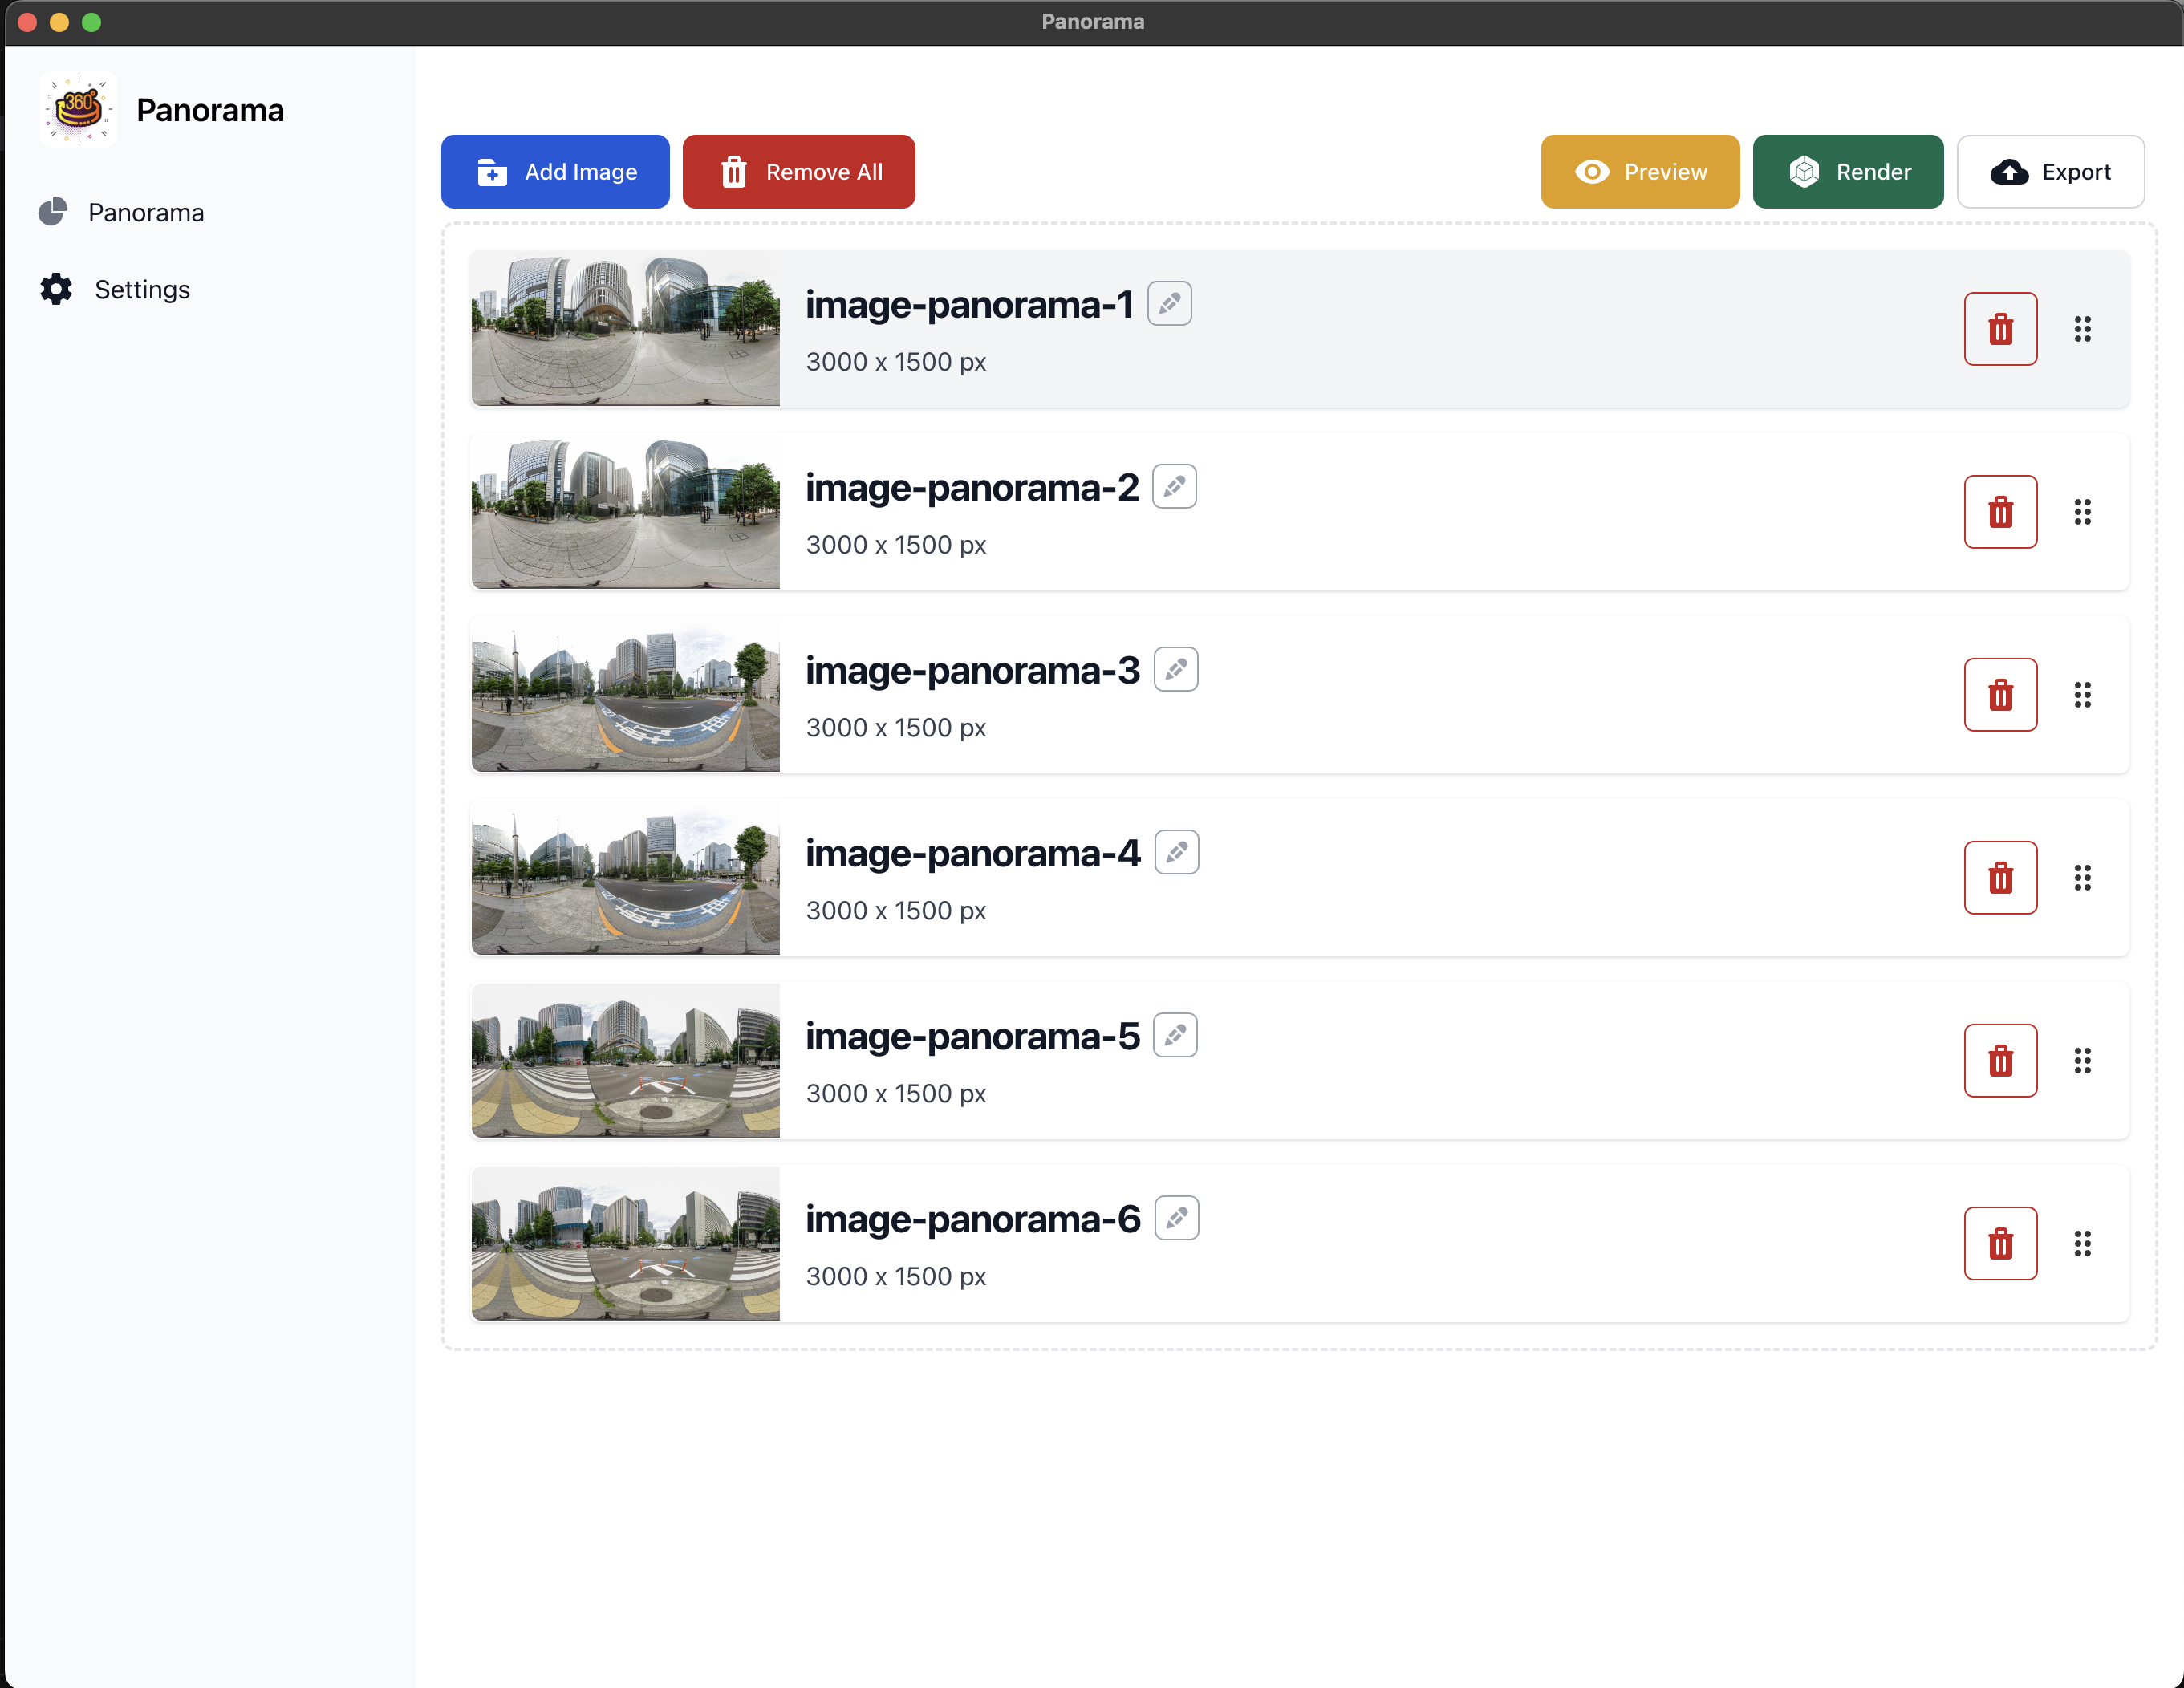The height and width of the screenshot is (1688, 2184).
Task: Open Settings from the sidebar
Action: point(141,290)
